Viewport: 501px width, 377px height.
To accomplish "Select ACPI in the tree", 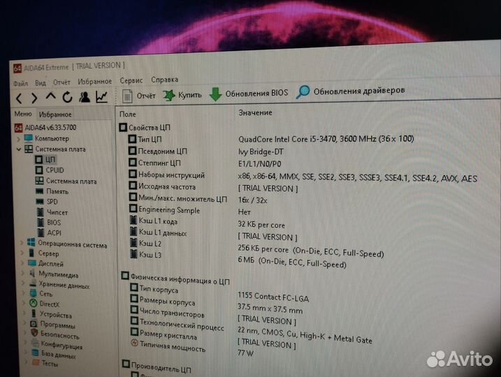I will pos(49,232).
